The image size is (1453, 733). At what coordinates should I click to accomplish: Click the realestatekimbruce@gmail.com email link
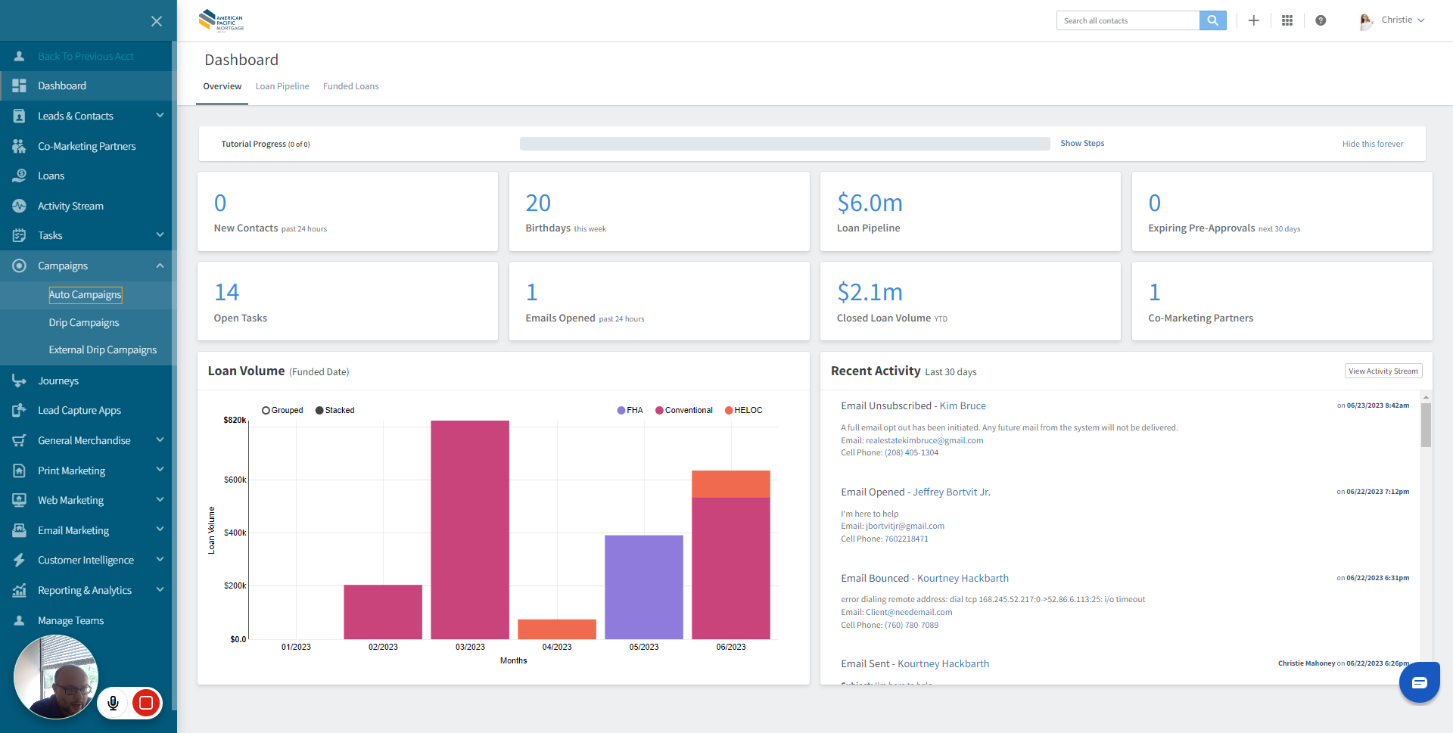click(x=925, y=440)
